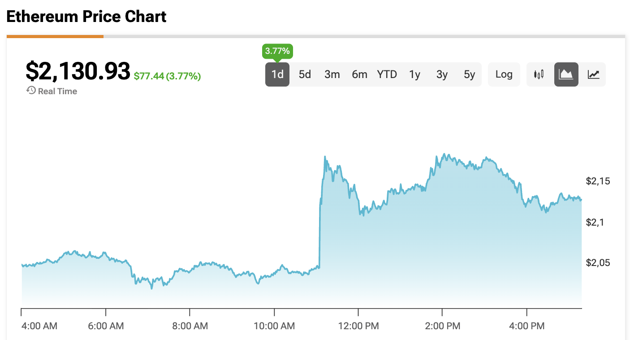Click the 10:00 AM time axis marker
The height and width of the screenshot is (340, 630).
(274, 326)
